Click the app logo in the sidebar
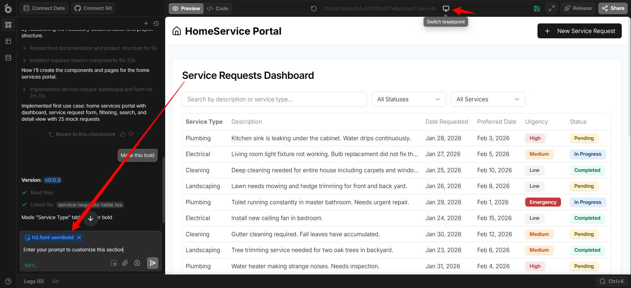This screenshot has width=631, height=288. point(8,8)
